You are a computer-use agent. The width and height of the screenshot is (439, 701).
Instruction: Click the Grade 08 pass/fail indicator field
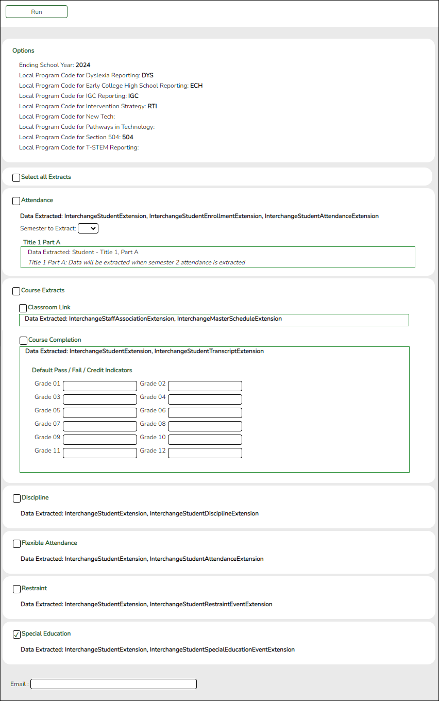point(205,426)
